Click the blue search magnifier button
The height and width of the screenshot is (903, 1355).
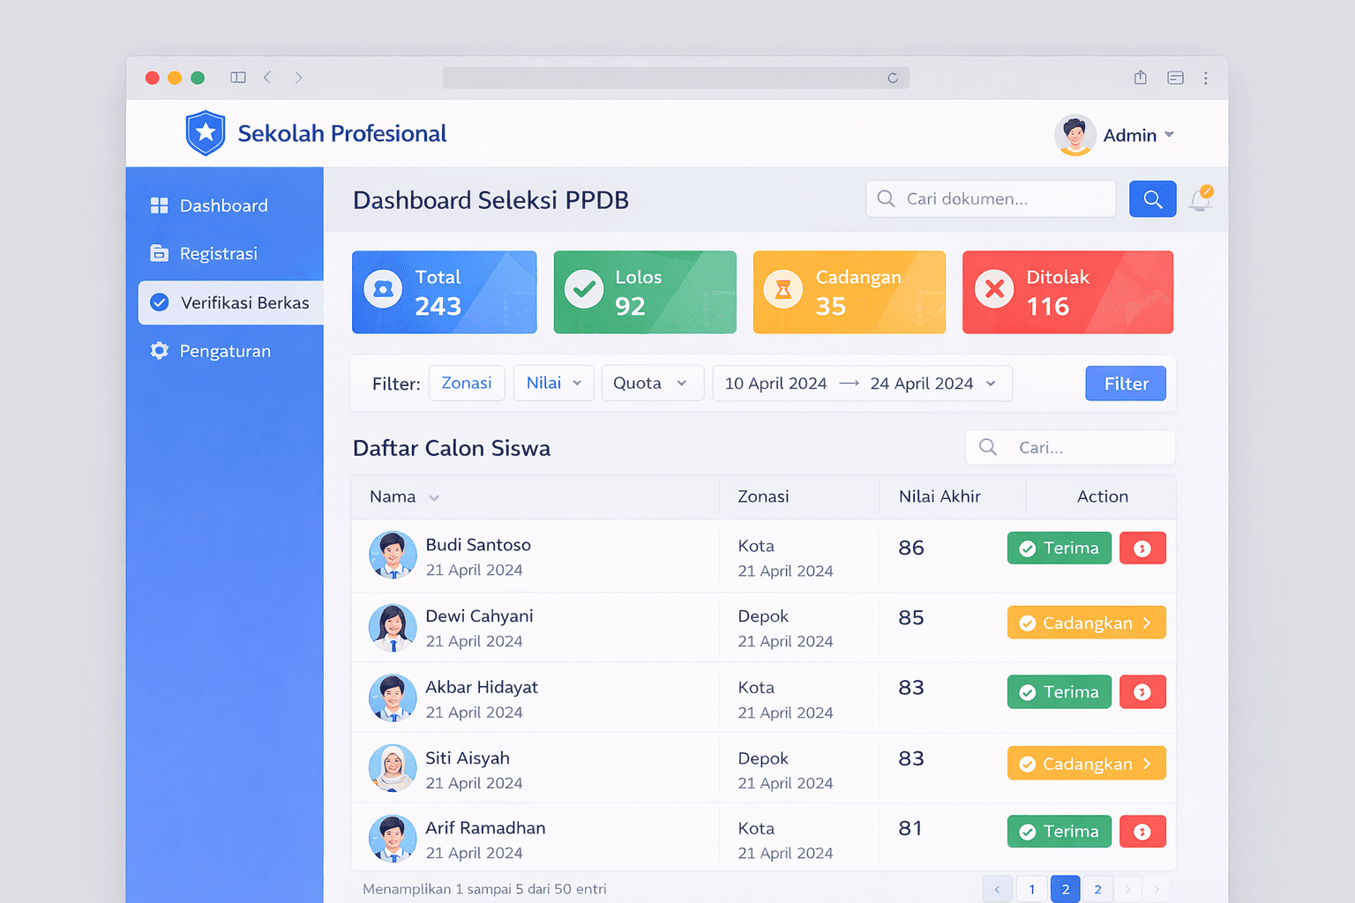point(1152,199)
